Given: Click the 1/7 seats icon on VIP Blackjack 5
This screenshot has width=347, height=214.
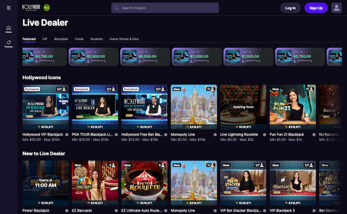Looking at the screenshot, I should (x=308, y=165).
